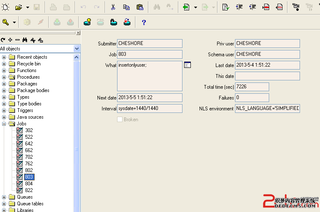Refresh the object browser tree
Viewport: 320px width, 212px height.
click(3, 40)
